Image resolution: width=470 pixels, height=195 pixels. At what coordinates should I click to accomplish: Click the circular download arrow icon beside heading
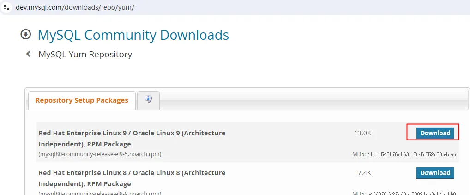(26, 35)
